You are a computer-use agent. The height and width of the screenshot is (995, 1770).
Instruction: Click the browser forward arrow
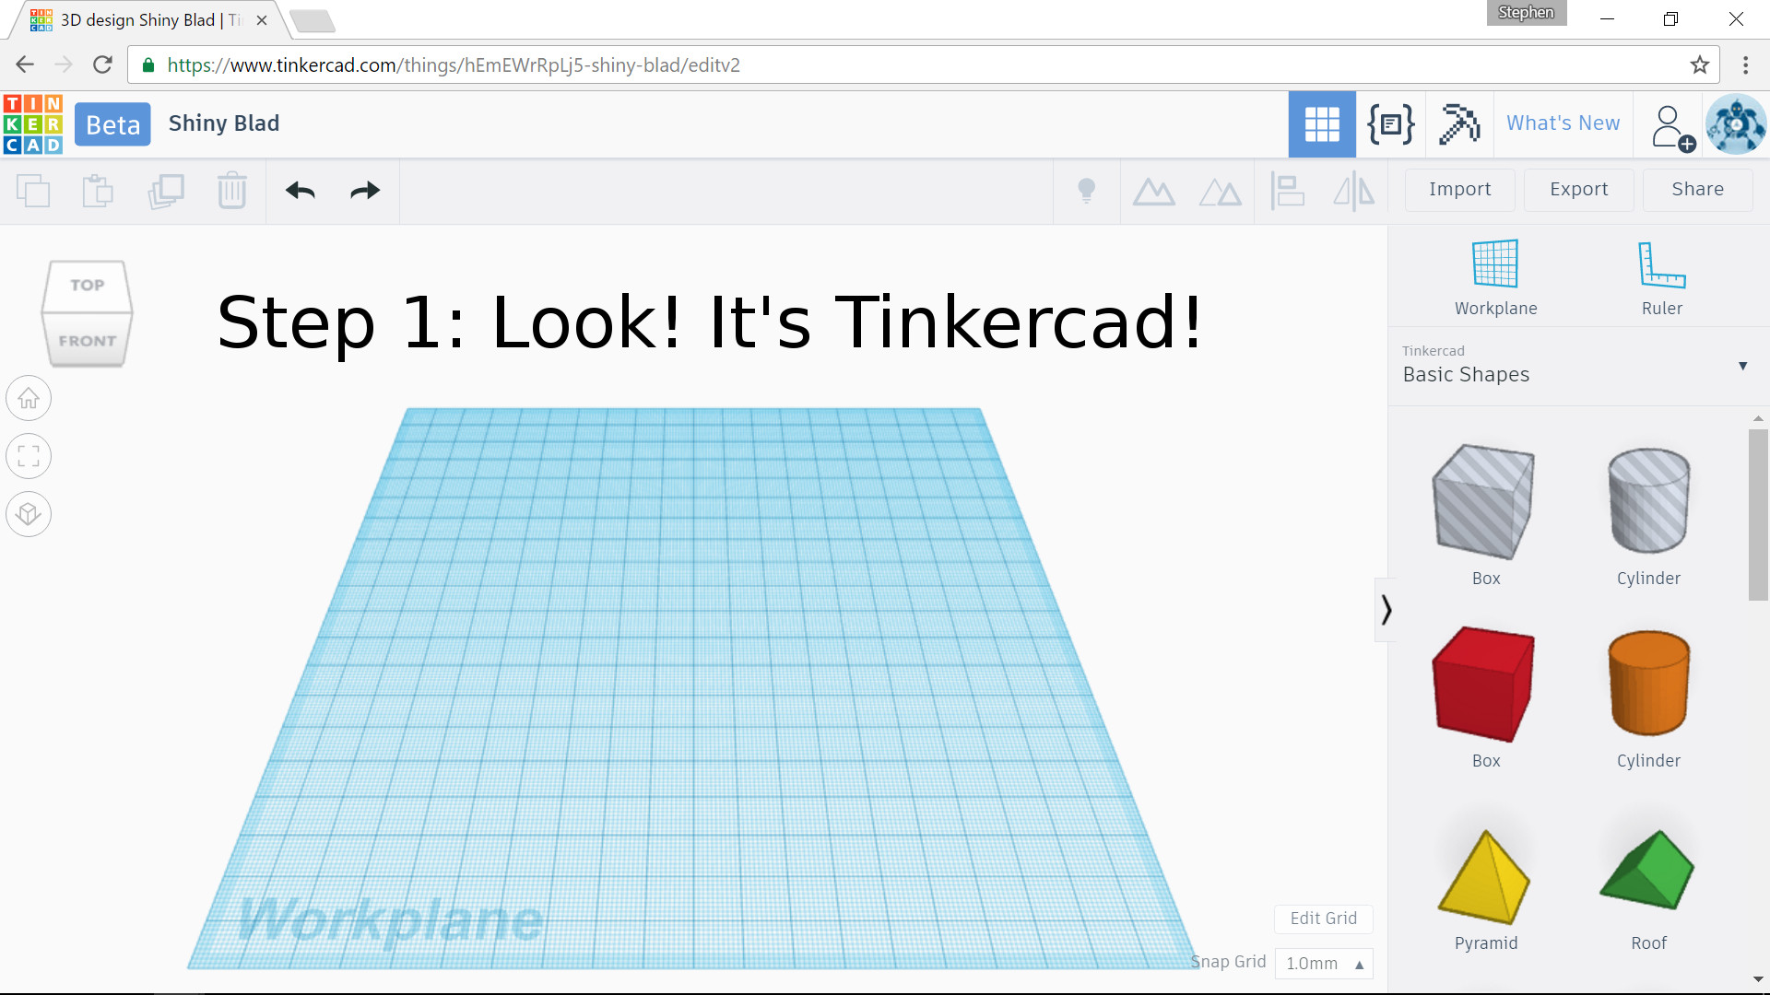coord(63,64)
